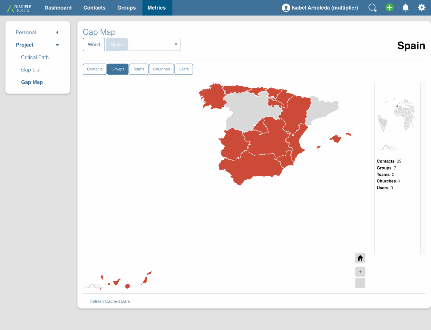Image resolution: width=431 pixels, height=330 pixels.
Task: Switch map data to Teams
Action: pyautogui.click(x=139, y=69)
